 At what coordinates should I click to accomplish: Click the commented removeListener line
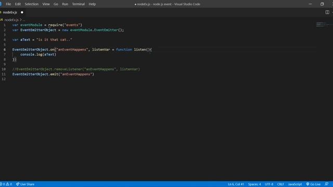76,69
